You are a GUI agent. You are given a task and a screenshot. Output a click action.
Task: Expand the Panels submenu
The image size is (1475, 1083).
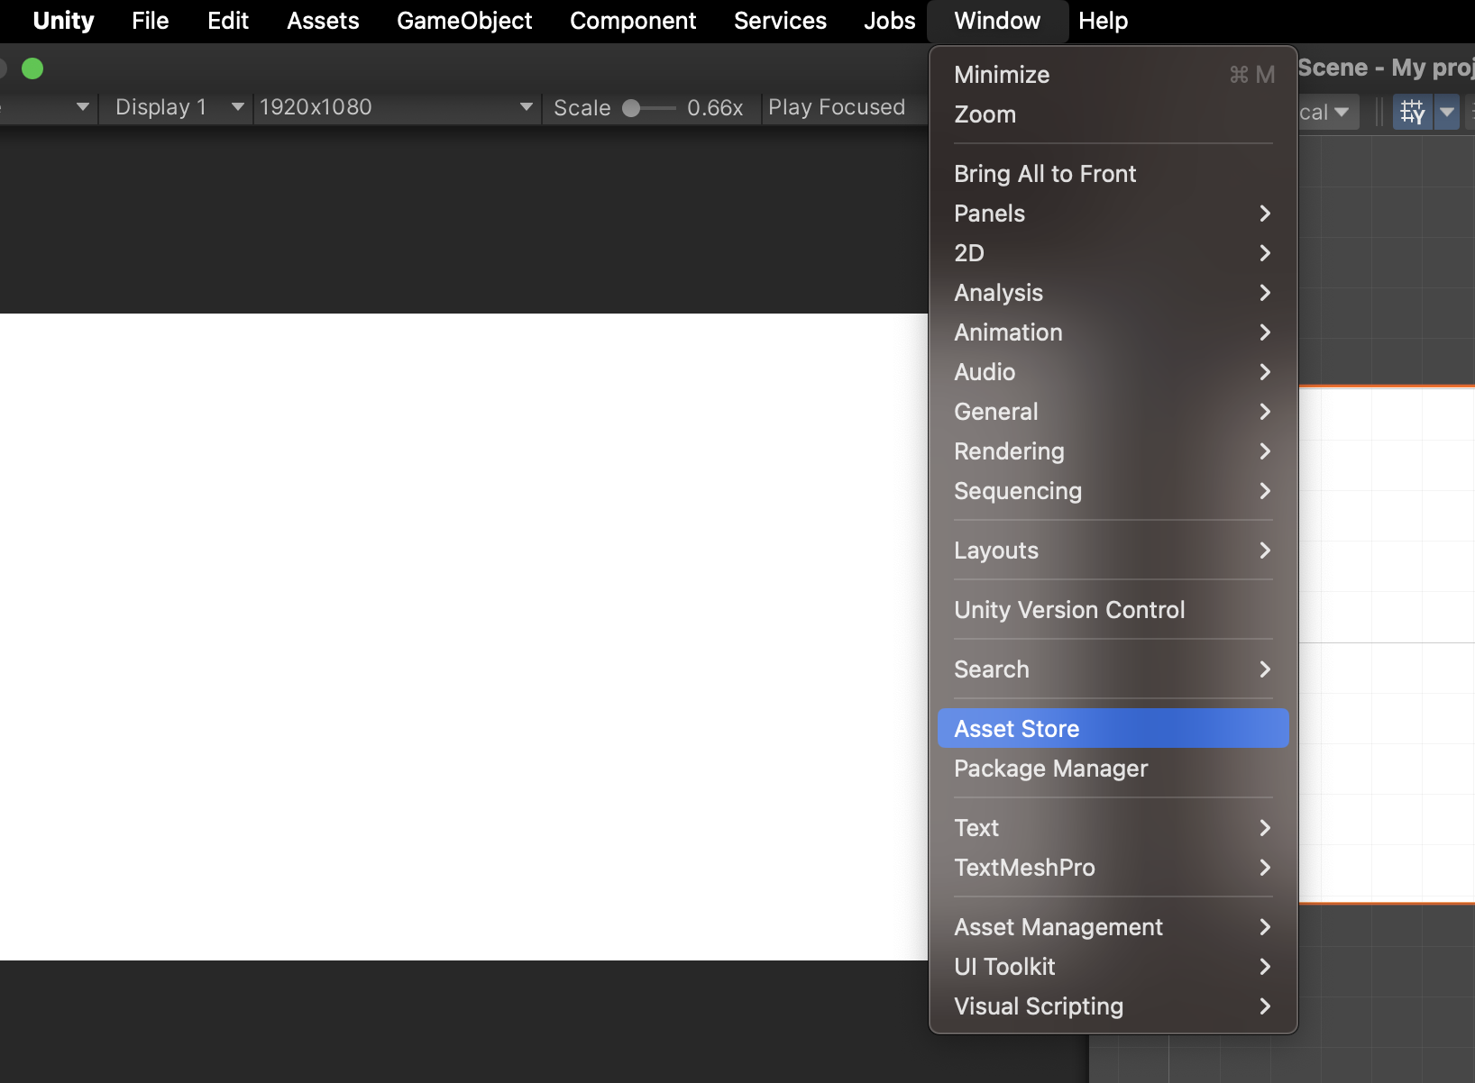tap(1113, 214)
